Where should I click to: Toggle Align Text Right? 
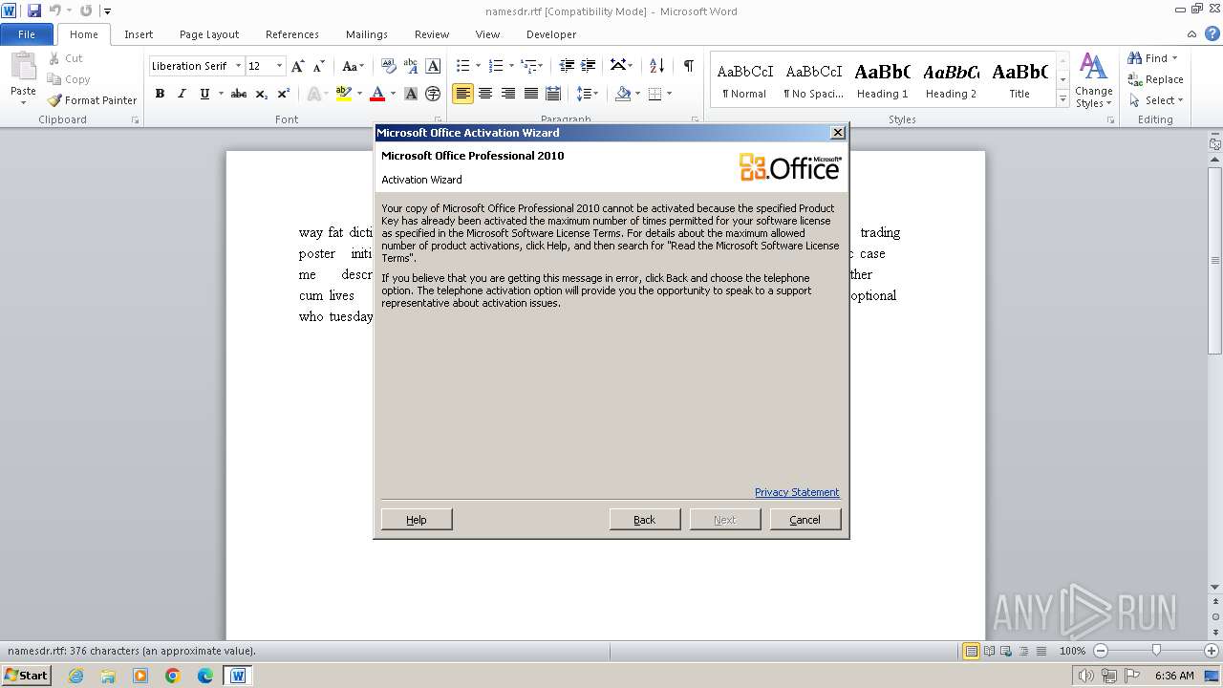508,94
